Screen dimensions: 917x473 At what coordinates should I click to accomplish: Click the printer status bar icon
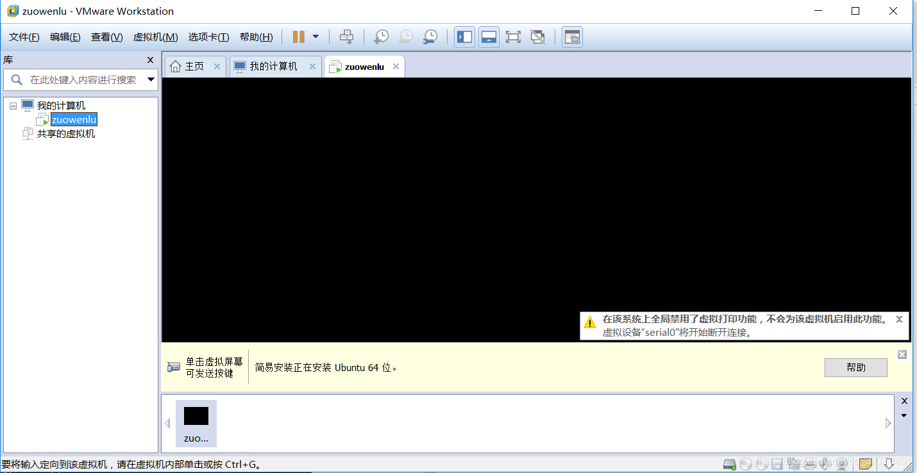[x=810, y=464]
